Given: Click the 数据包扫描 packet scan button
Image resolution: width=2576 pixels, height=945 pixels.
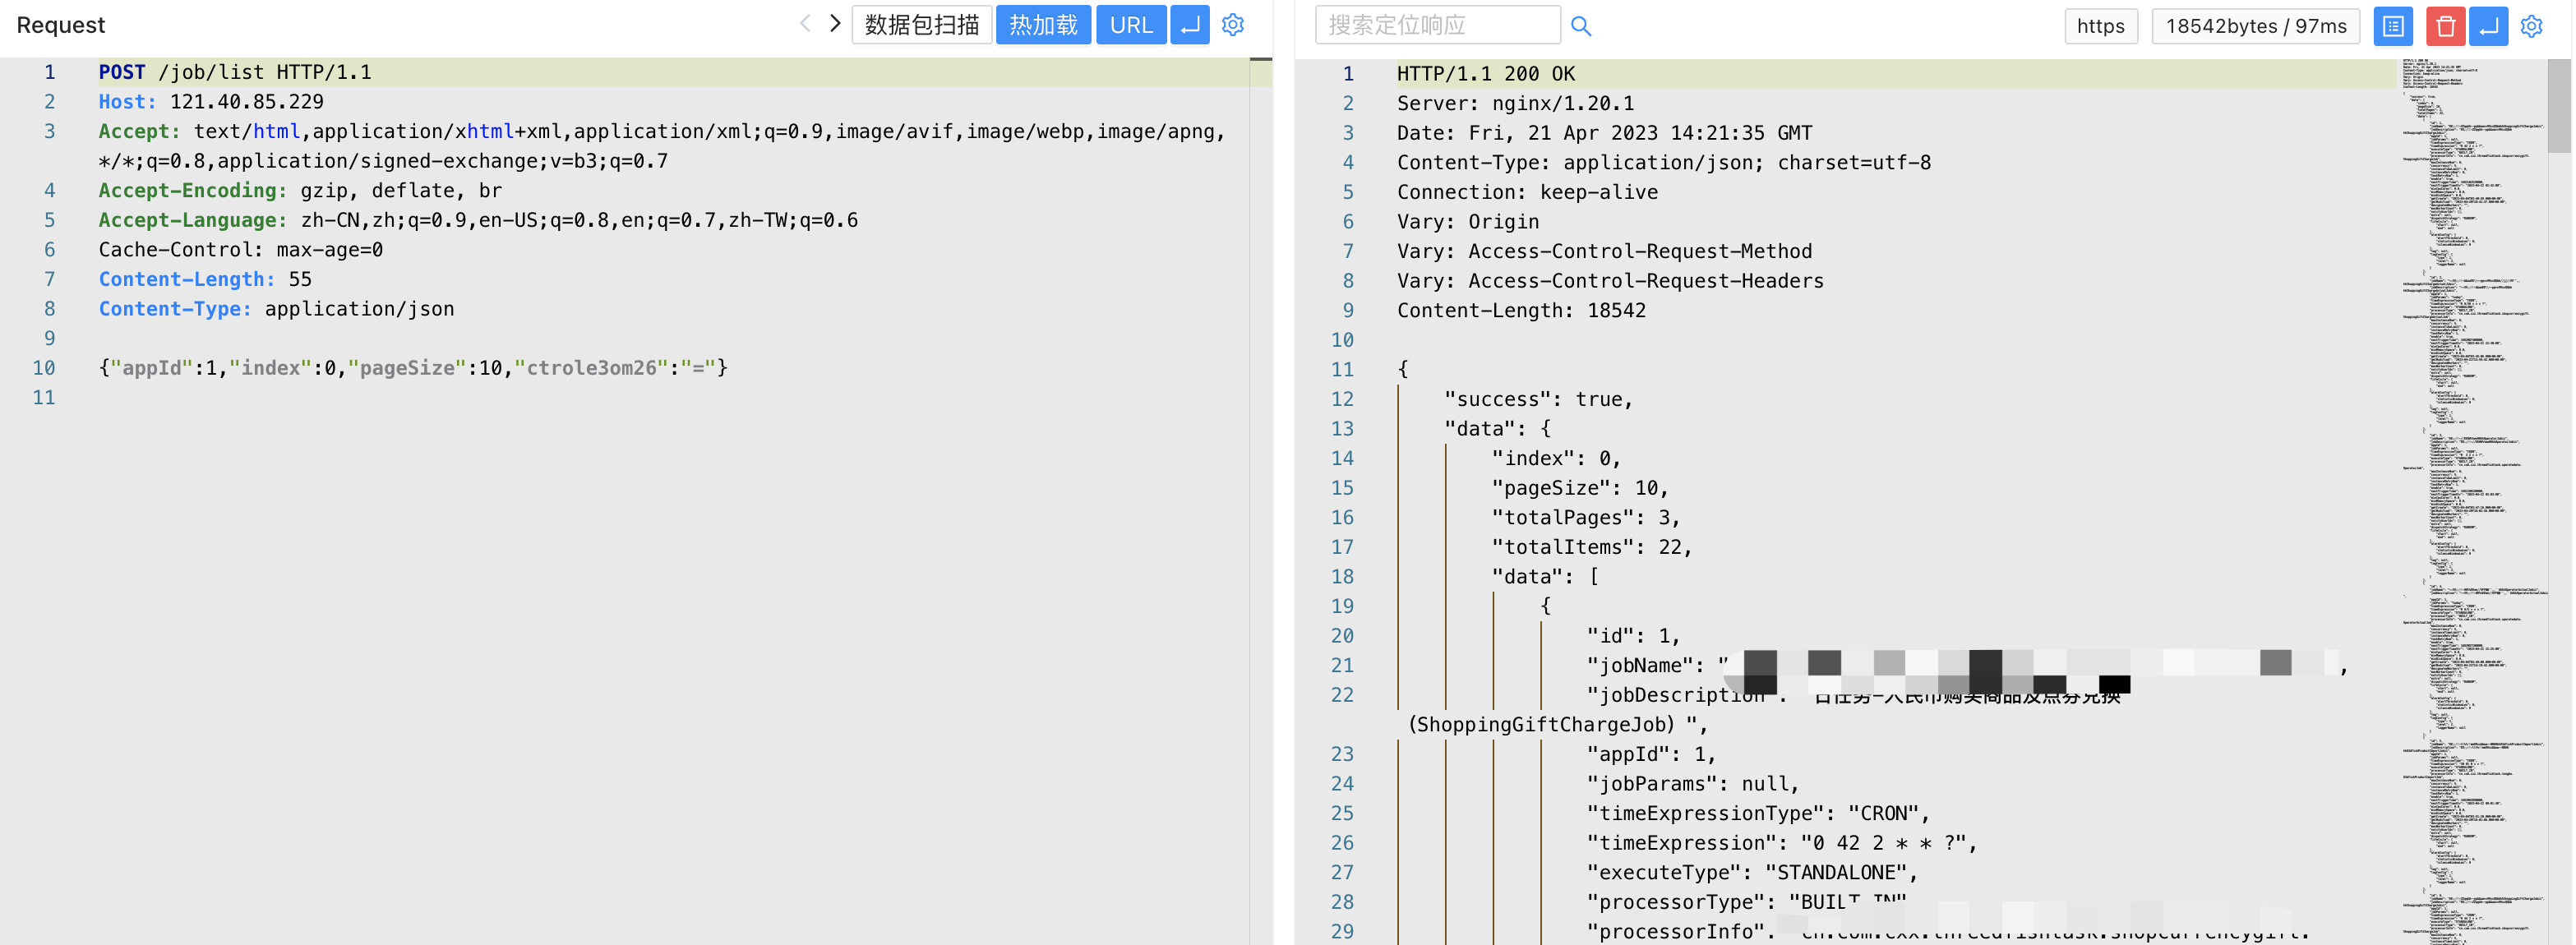Looking at the screenshot, I should pyautogui.click(x=921, y=25).
